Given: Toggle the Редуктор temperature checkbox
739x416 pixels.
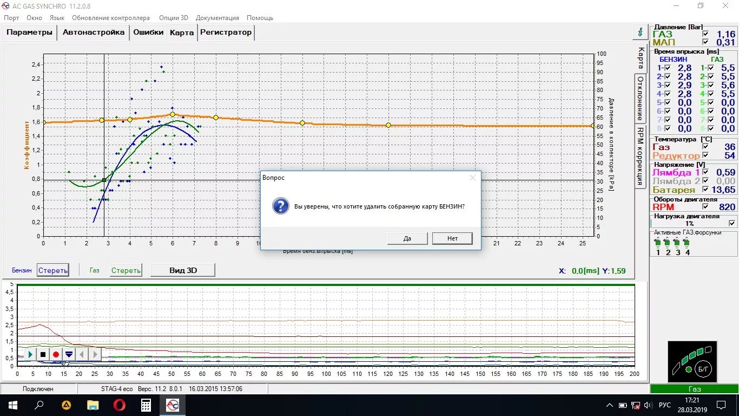Looking at the screenshot, I should click(x=705, y=155).
